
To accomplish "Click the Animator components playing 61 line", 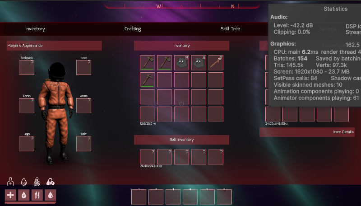I will coord(316,98).
